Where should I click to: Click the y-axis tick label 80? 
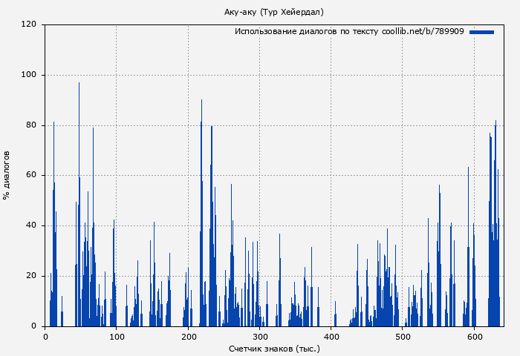click(31, 125)
